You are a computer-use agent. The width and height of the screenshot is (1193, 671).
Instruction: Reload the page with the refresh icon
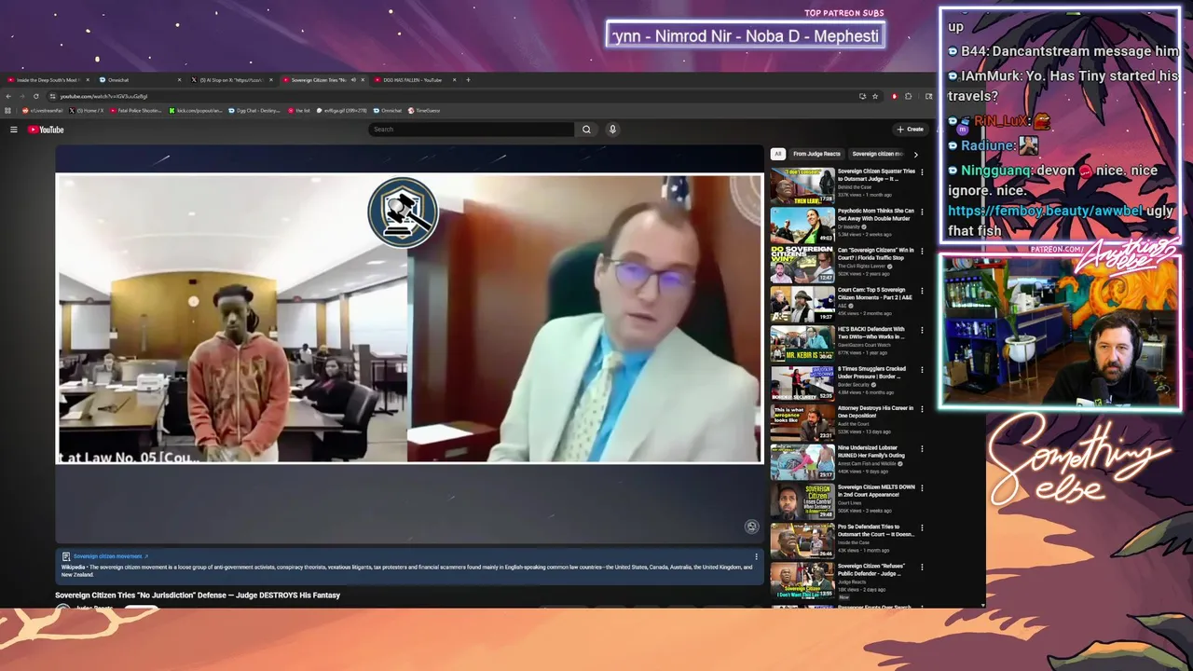[x=36, y=96]
